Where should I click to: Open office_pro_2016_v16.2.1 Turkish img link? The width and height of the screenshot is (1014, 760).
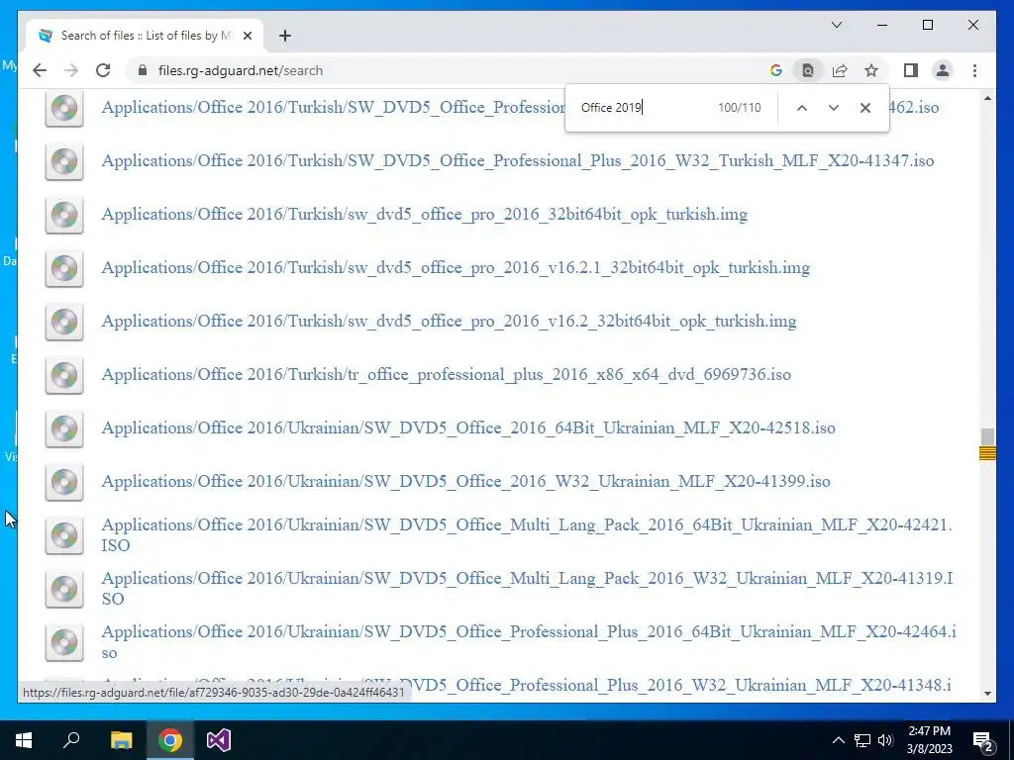pos(456,267)
